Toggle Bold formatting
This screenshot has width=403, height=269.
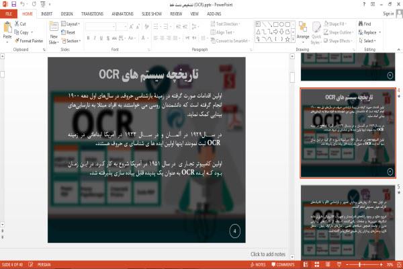88,38
